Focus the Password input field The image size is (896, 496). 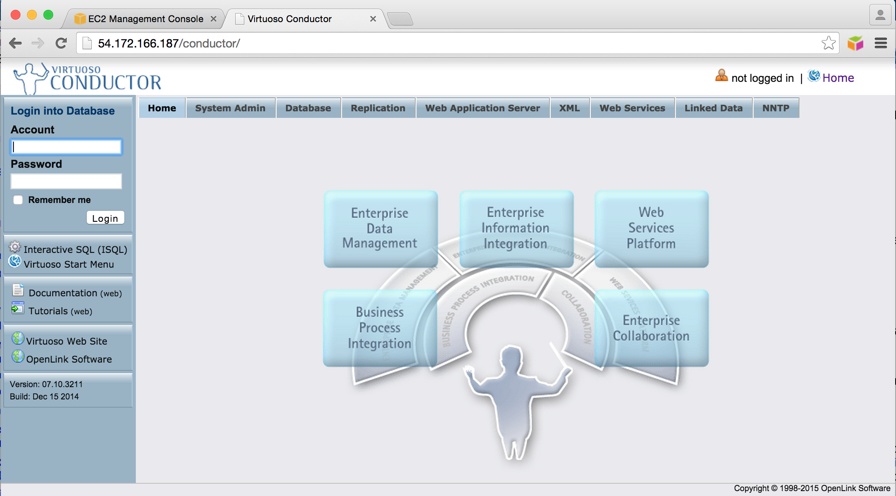click(66, 181)
